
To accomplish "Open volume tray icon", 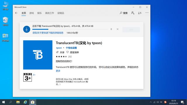I will tap(158, 102).
